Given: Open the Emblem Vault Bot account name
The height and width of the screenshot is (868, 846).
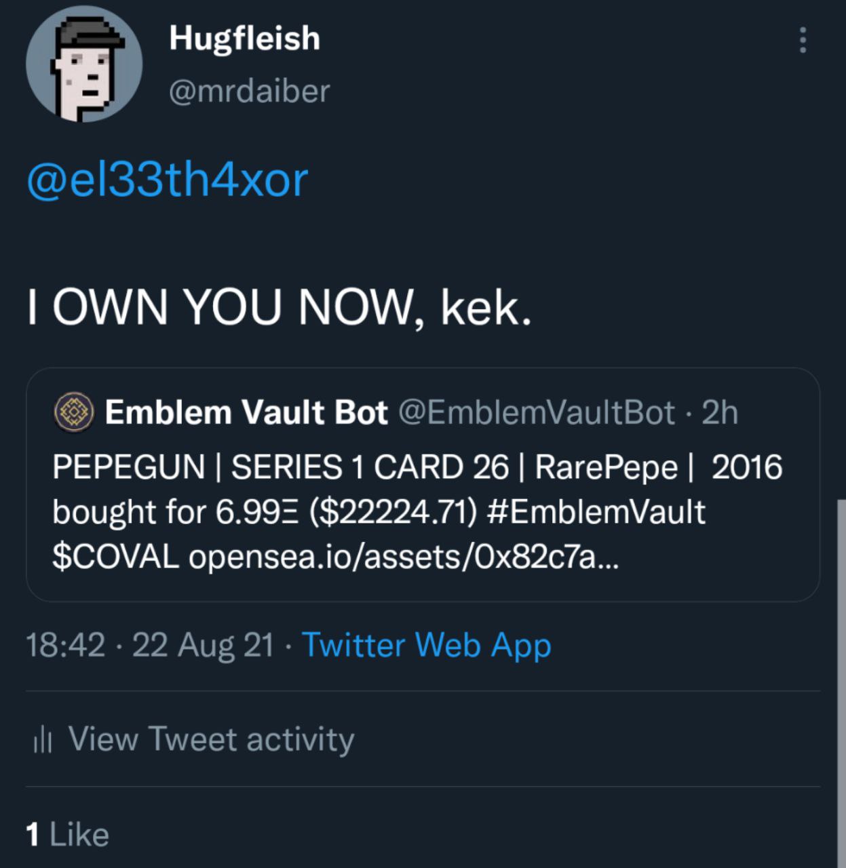Looking at the screenshot, I should tap(246, 412).
